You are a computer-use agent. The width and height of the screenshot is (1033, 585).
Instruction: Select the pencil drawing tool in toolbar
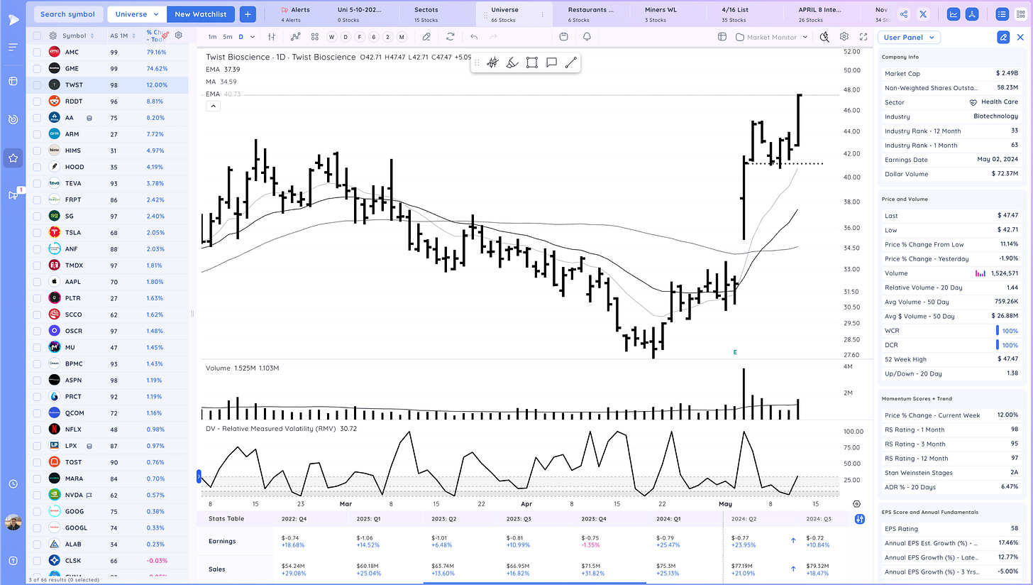tap(426, 37)
